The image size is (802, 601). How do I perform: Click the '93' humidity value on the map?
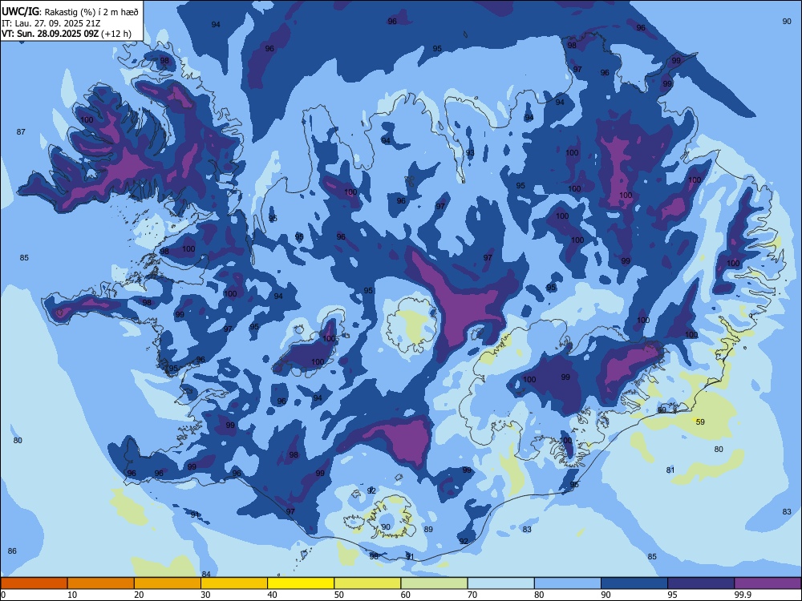(x=470, y=153)
